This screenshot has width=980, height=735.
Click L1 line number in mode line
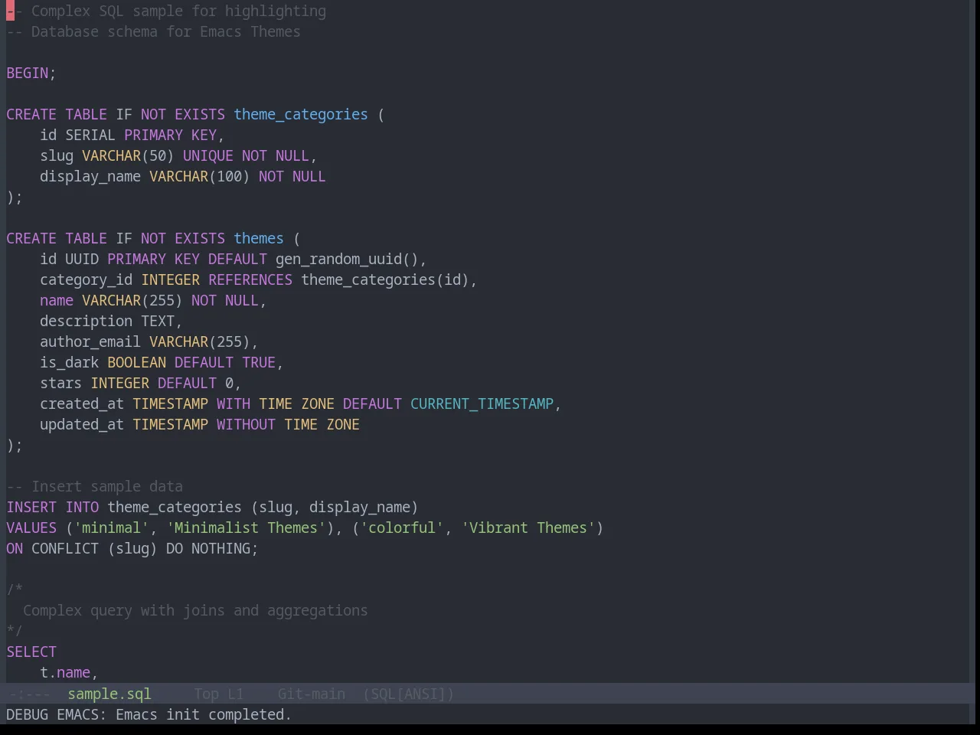(235, 694)
